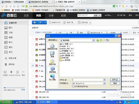139x104 pixels.
Task: Click the 取消 cancel button in dialog
Action: click(x=115, y=83)
